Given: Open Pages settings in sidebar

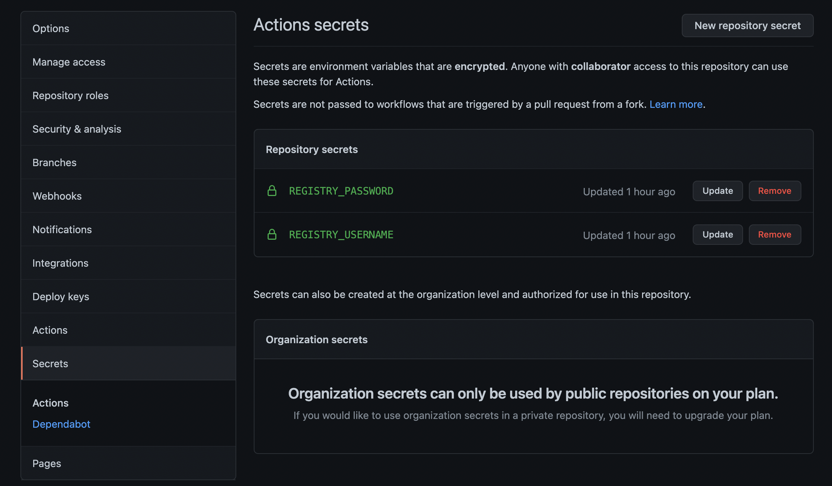Looking at the screenshot, I should pos(47,463).
